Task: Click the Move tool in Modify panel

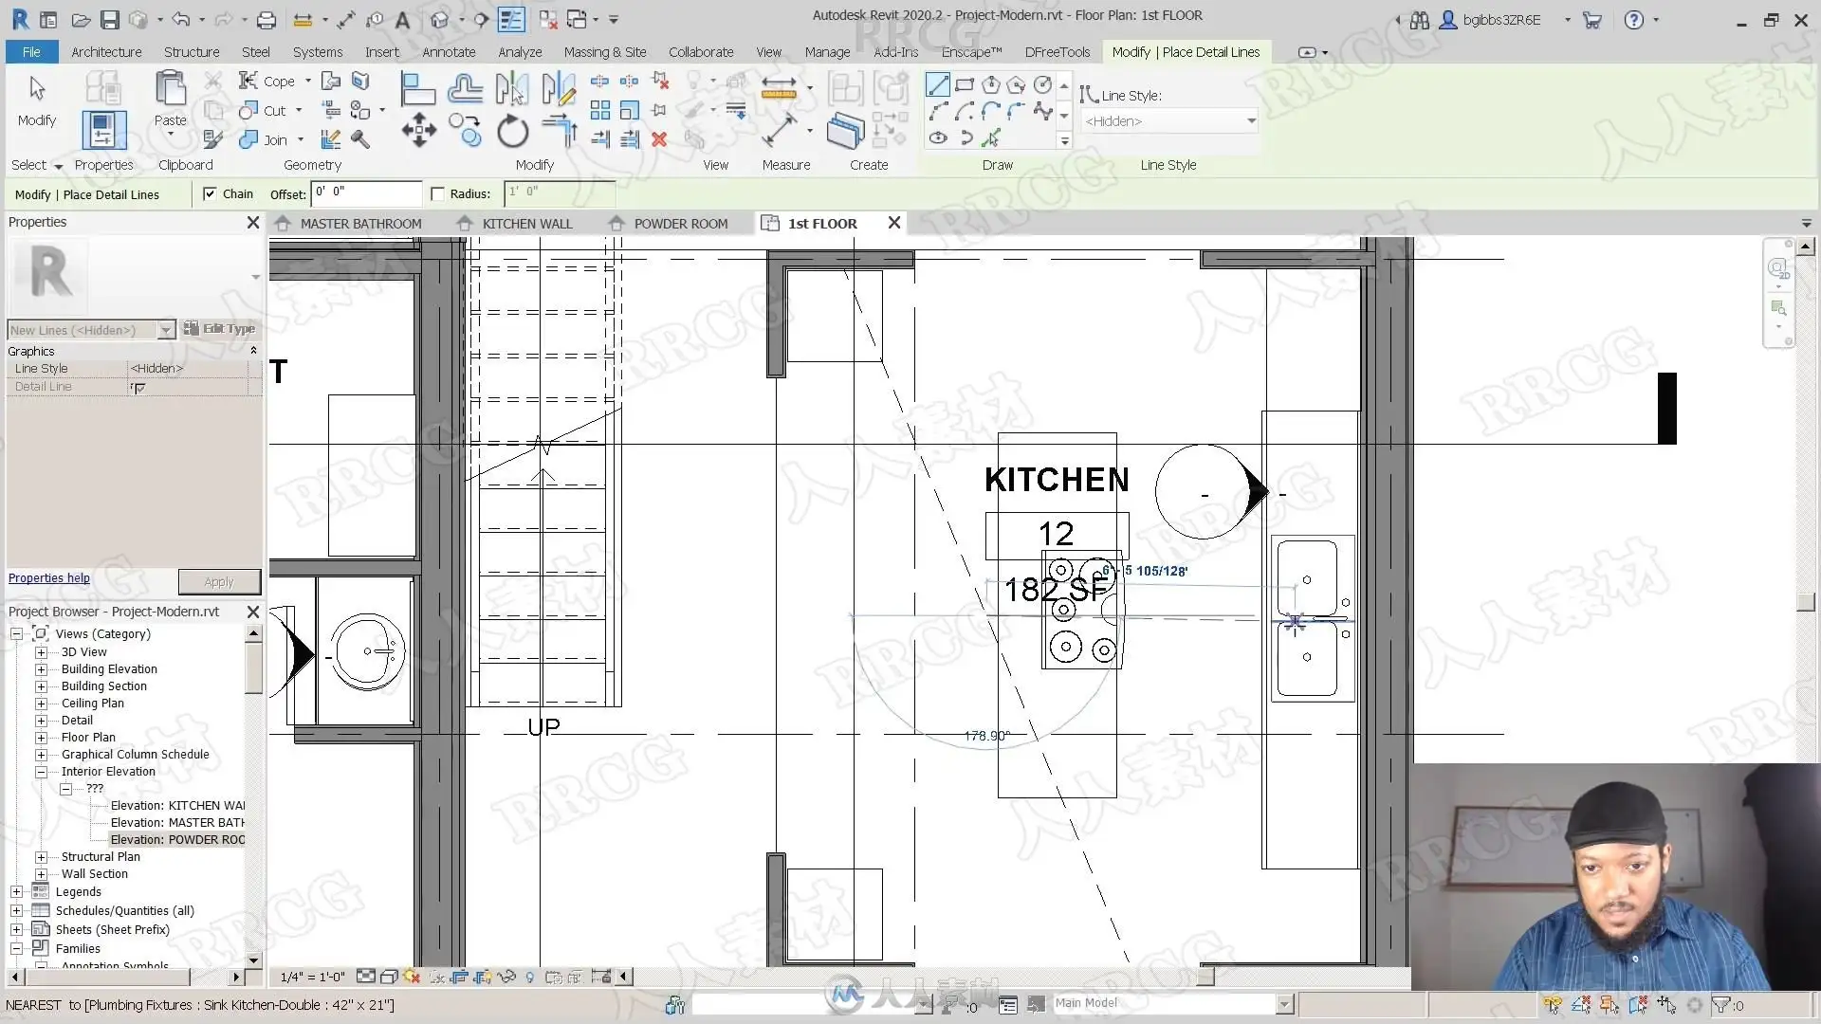Action: point(418,130)
